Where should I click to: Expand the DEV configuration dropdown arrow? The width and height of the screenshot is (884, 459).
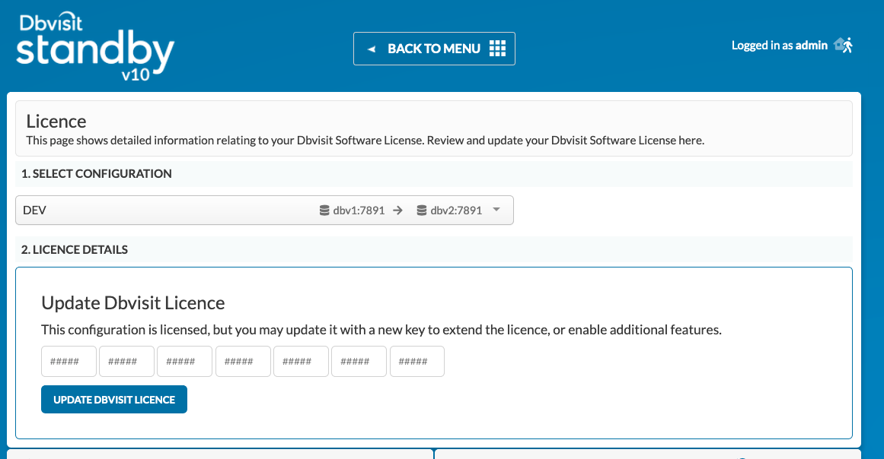pos(496,210)
